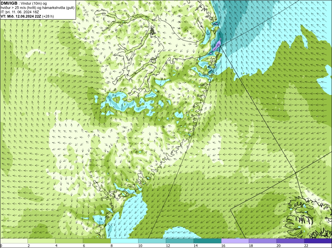Click the legend scale label "2"

(29, 246)
